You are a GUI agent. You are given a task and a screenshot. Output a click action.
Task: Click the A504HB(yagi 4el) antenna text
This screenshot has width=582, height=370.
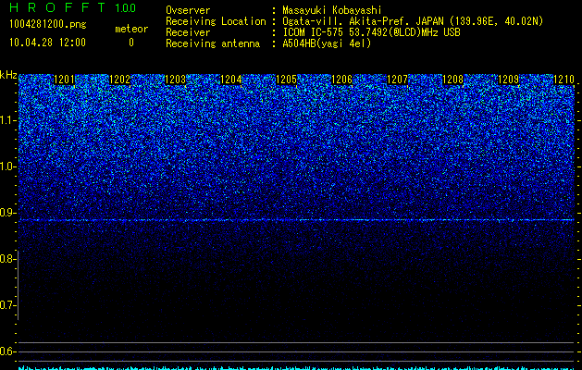327,43
